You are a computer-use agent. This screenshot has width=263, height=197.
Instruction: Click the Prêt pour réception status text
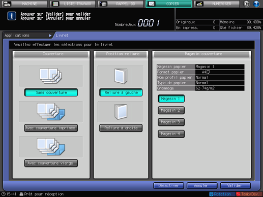coord(44,194)
